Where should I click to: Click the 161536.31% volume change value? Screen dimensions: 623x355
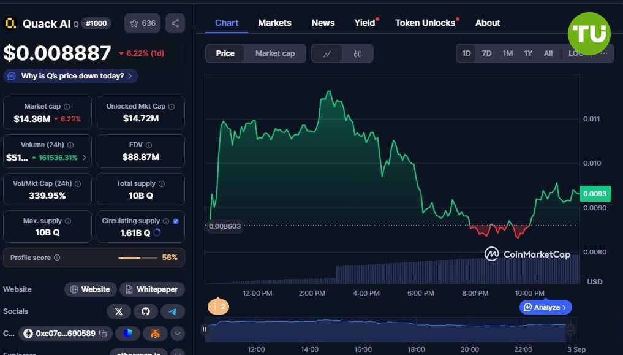pos(58,158)
